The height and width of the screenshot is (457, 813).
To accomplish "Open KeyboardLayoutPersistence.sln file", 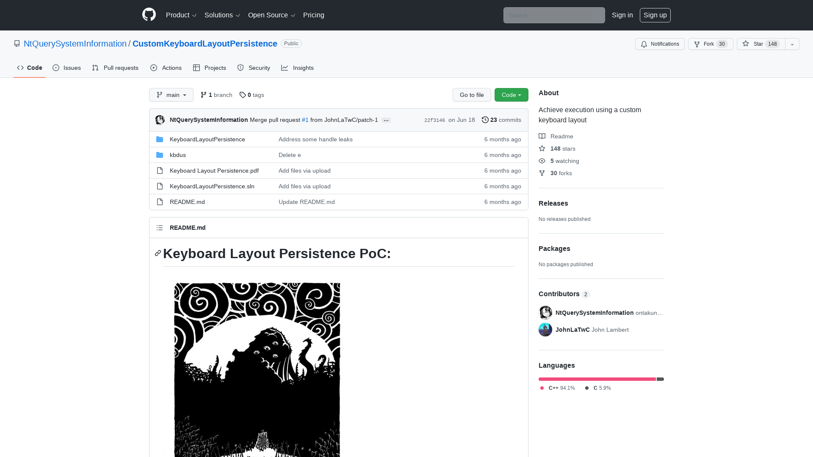I will coord(212,186).
